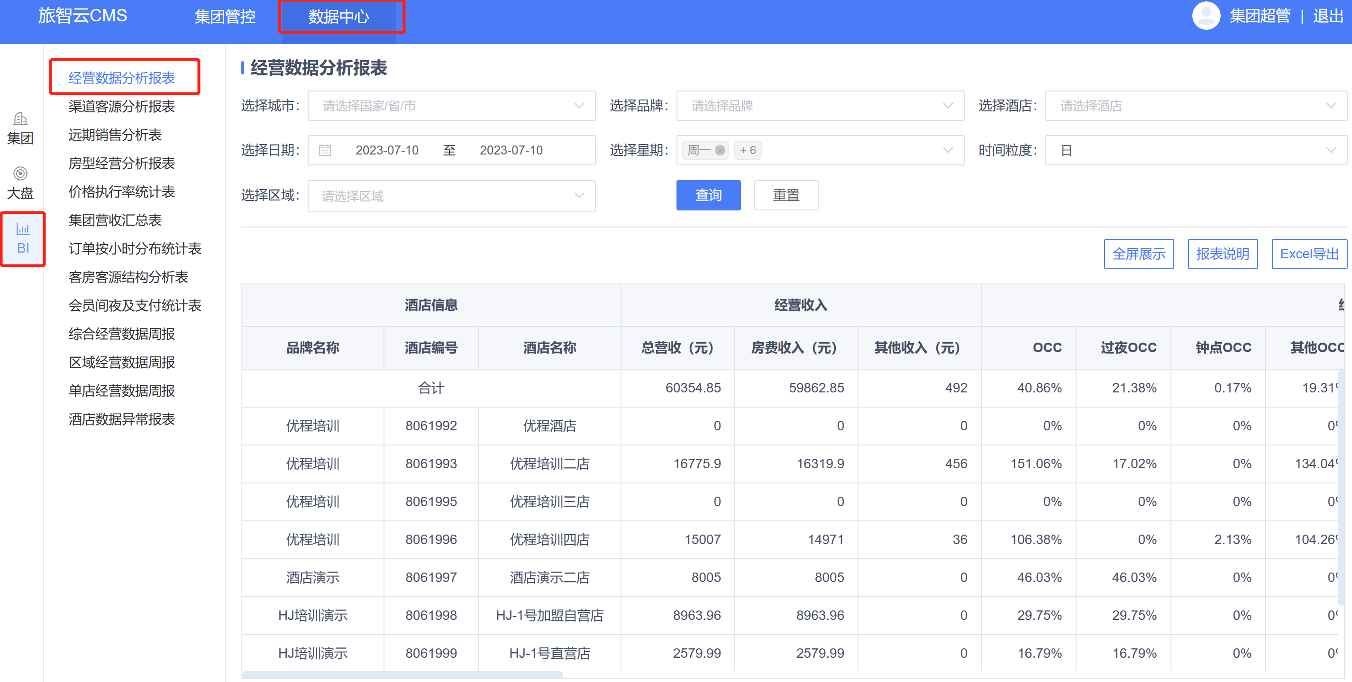Click the 全屏展示 button

pyautogui.click(x=1138, y=254)
